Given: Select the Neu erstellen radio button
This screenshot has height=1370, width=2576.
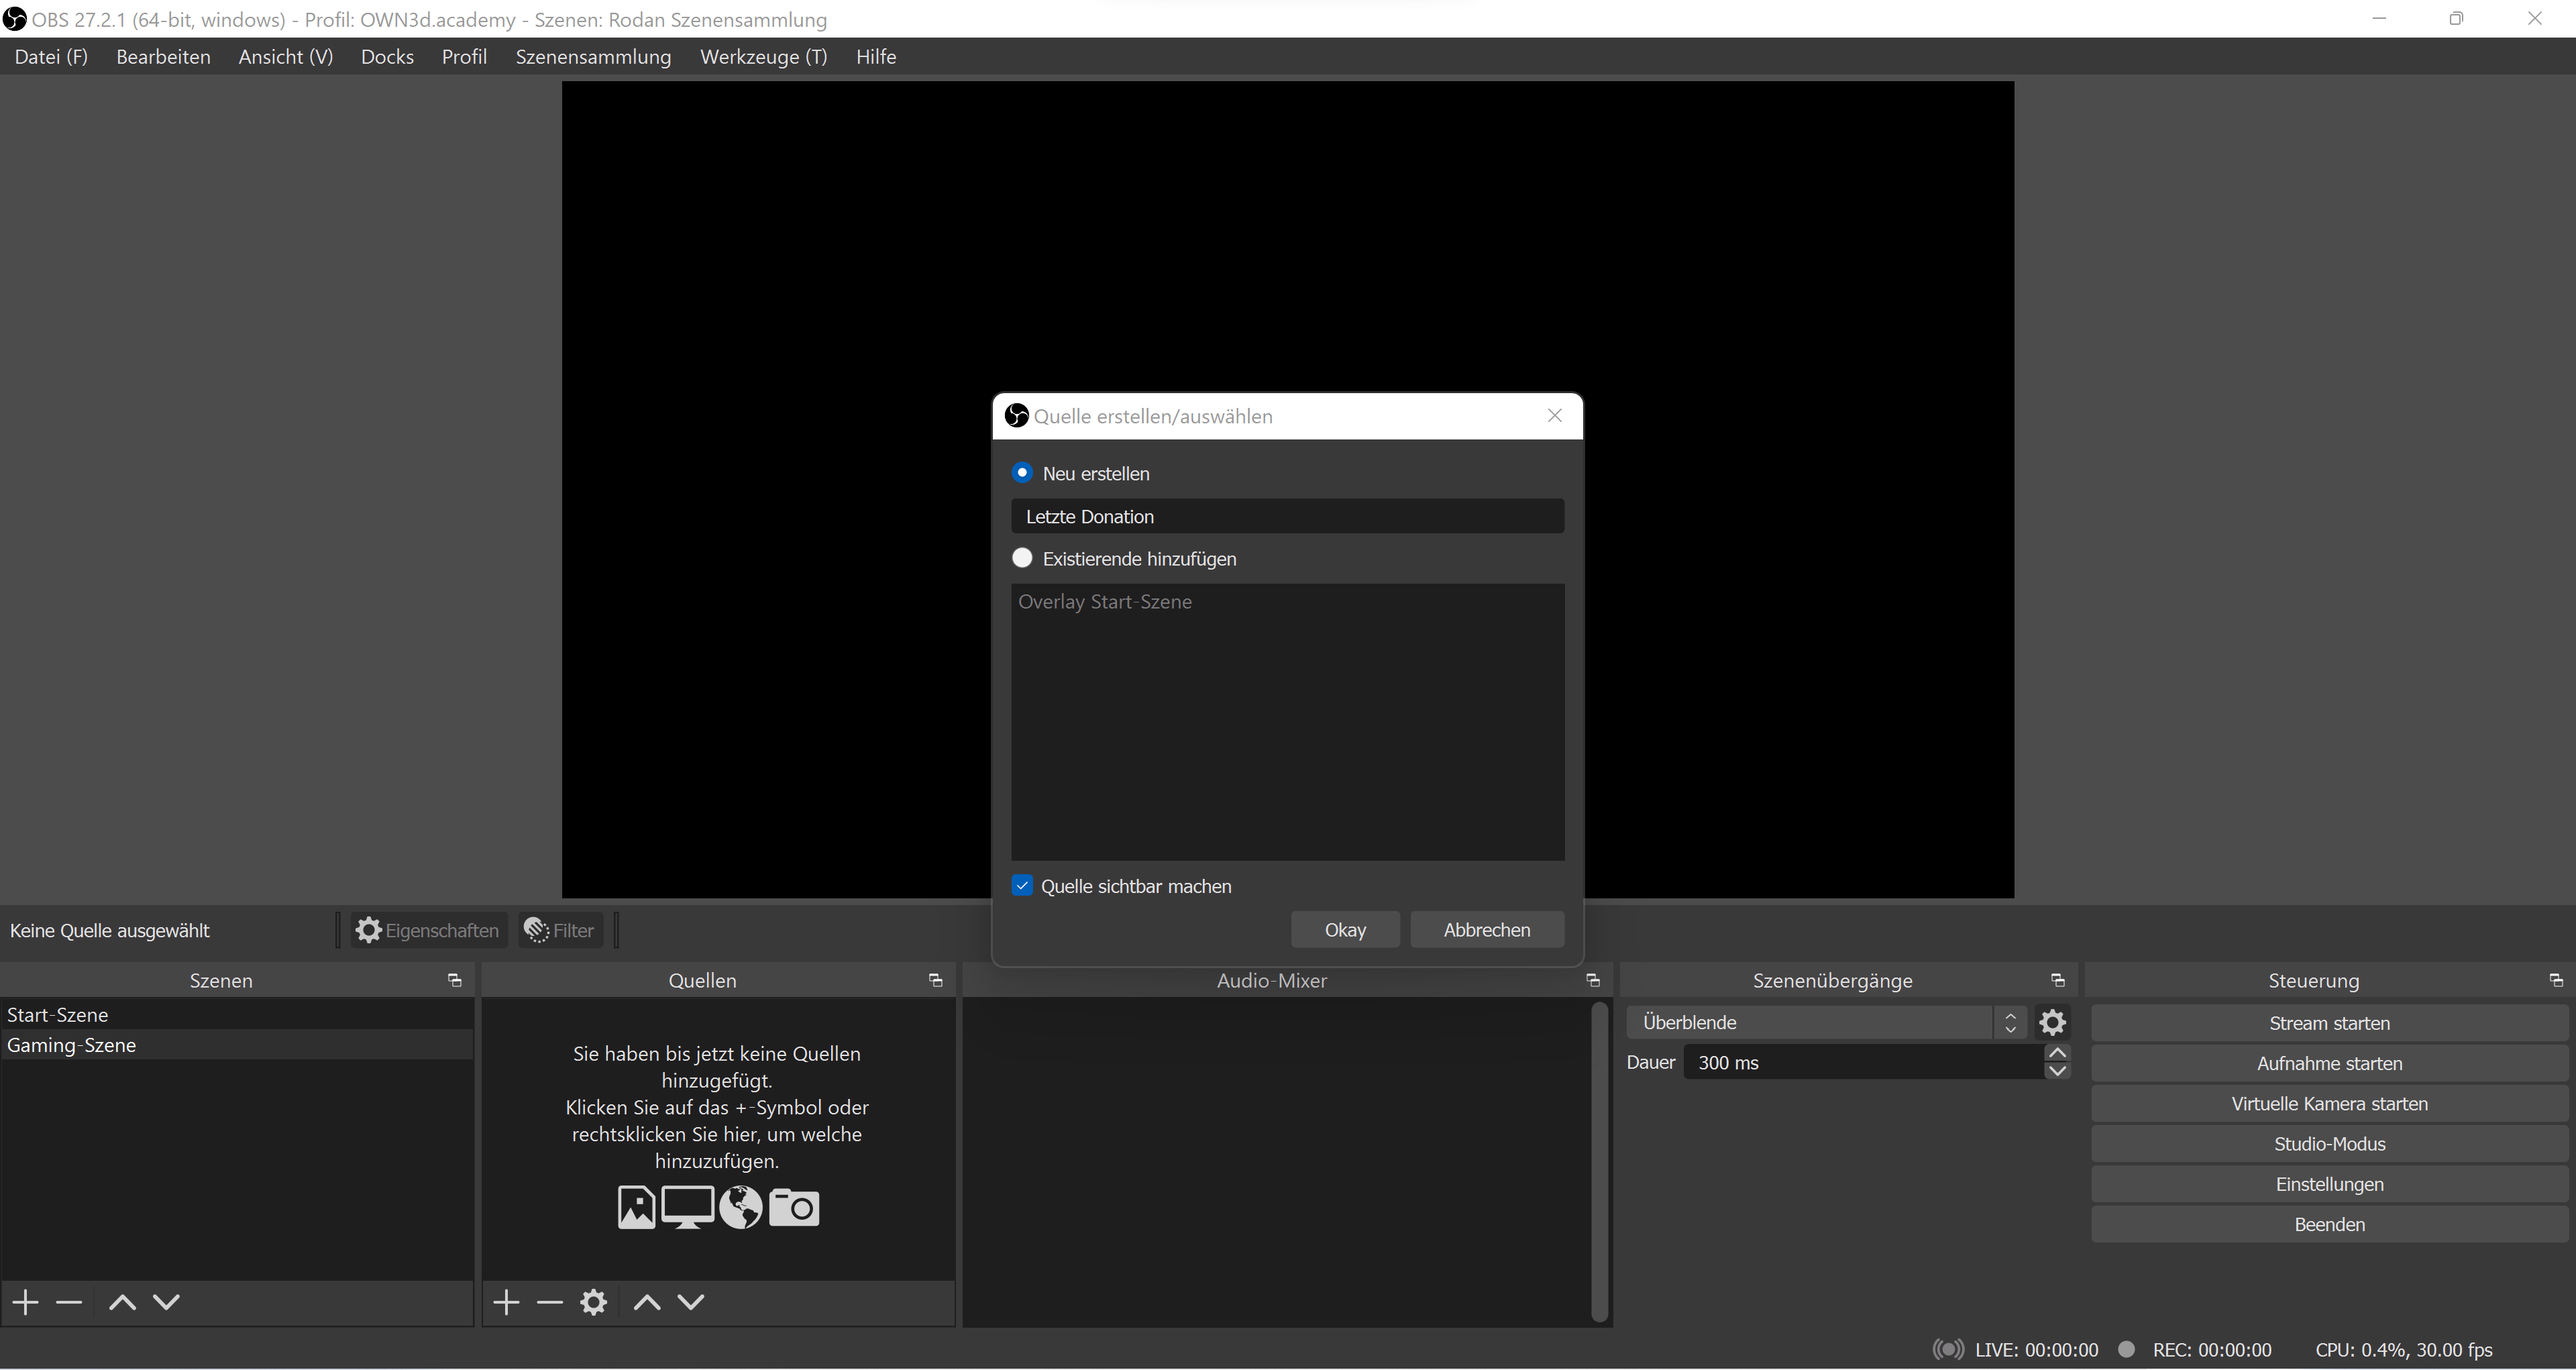Looking at the screenshot, I should click(1022, 473).
